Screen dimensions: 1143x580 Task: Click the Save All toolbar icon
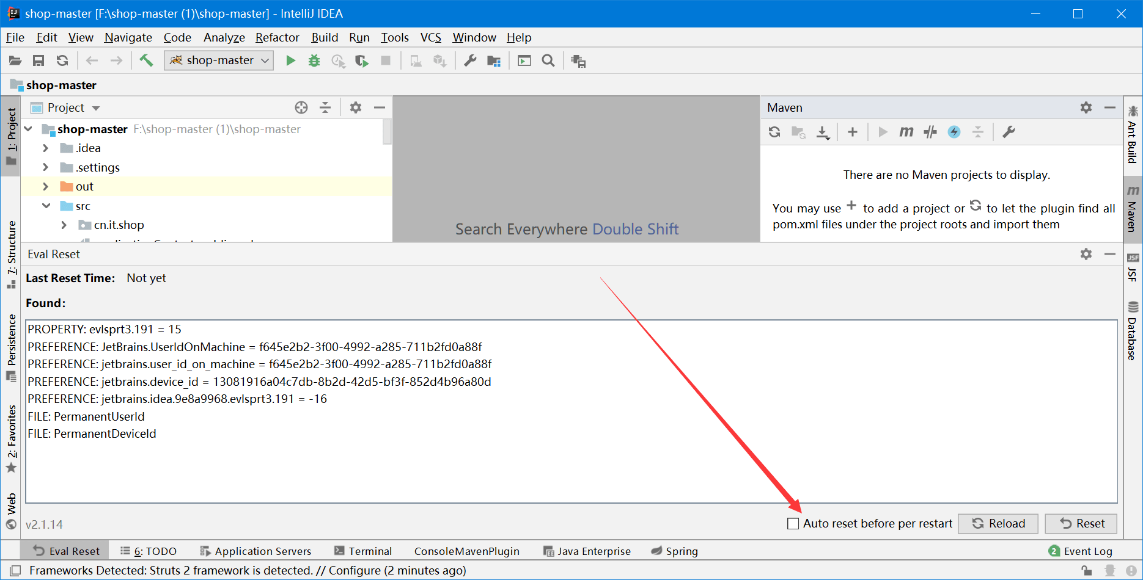click(39, 60)
